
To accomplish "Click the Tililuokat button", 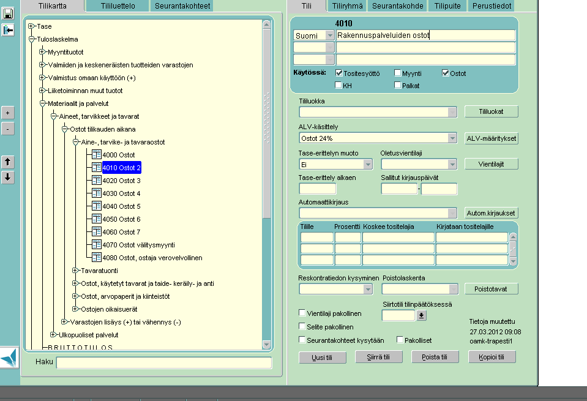I will [491, 111].
